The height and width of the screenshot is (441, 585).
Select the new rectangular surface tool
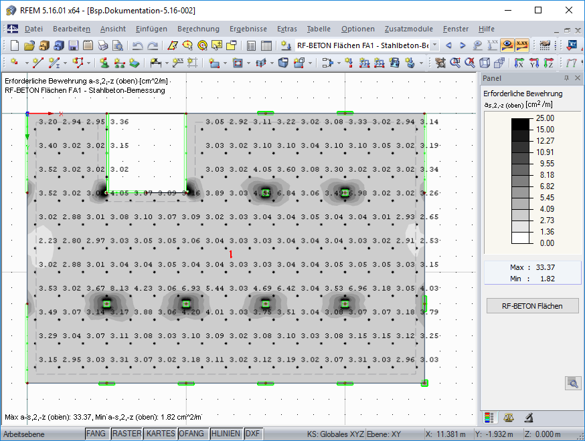click(x=214, y=63)
